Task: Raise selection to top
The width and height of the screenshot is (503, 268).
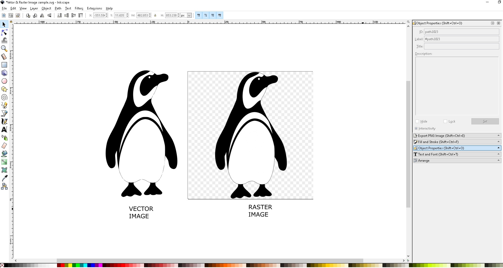Action: coord(81,15)
